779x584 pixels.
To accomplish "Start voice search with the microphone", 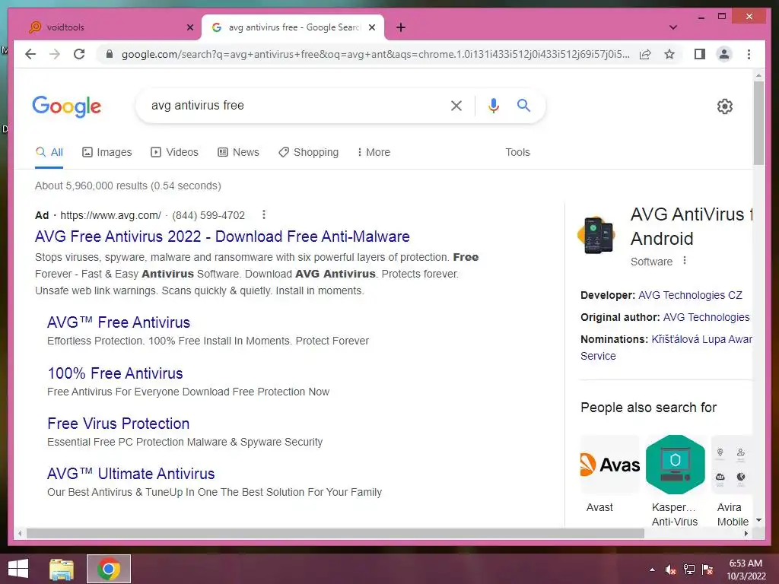I will tap(493, 105).
